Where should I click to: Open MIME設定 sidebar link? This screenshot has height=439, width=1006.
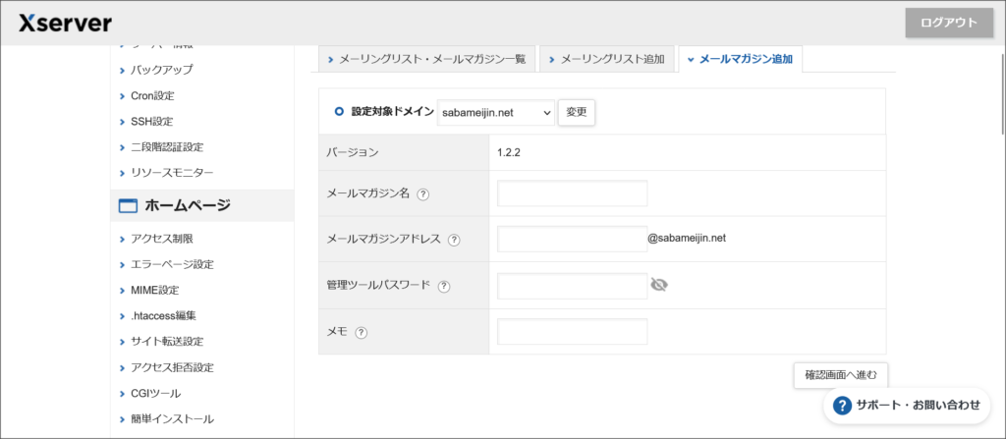(154, 290)
